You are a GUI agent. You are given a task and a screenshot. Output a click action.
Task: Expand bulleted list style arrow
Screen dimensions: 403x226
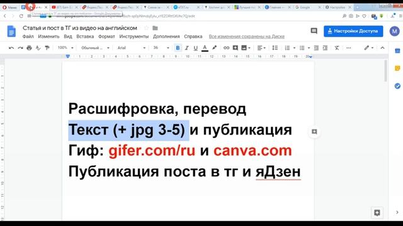pos(309,48)
